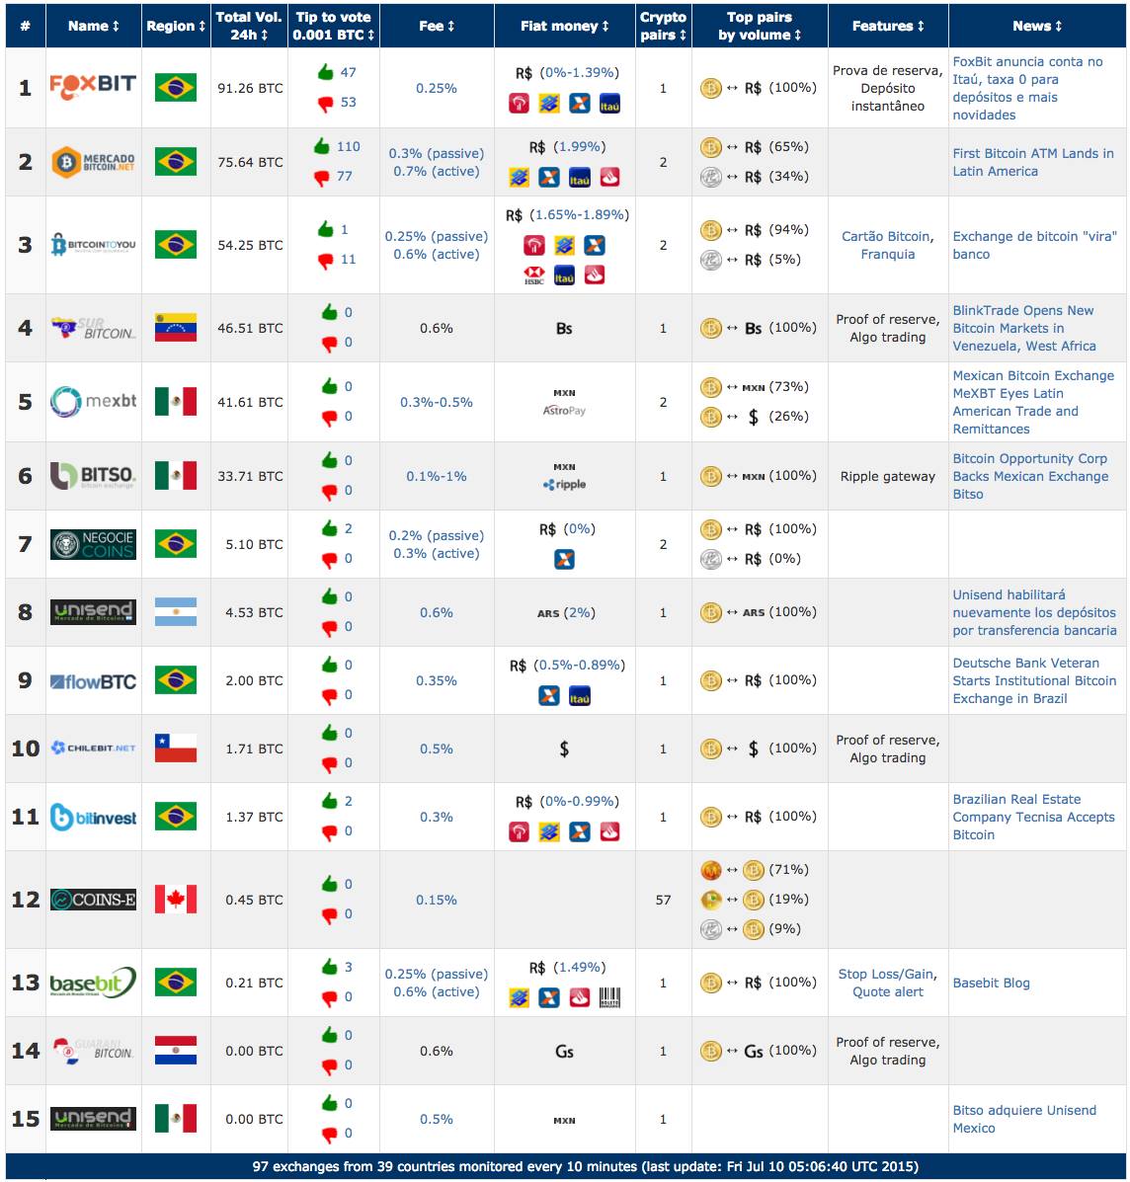Screen dimensions: 1130x1182
Task: Sort by Top pairs by volume column
Action: pos(760,26)
